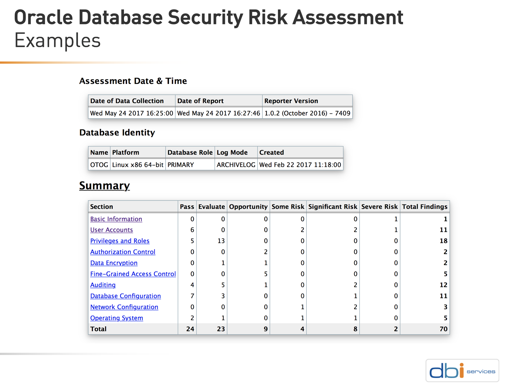
Task: Click Auditing total findings value 12
Action: tap(443, 285)
